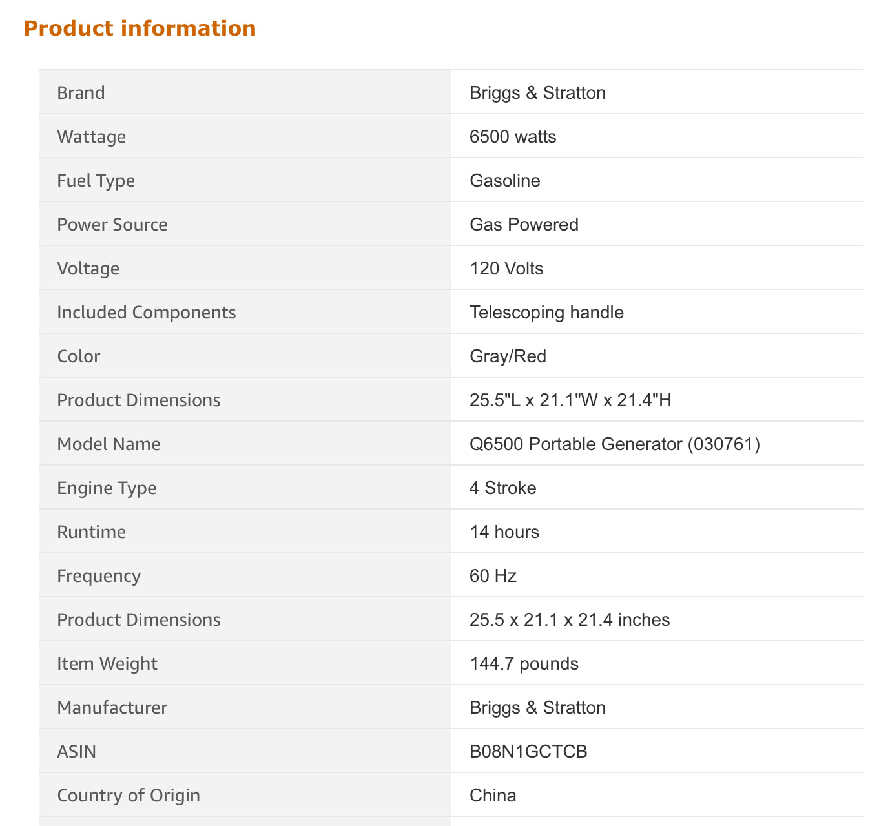
Task: Click the Gas Powered value
Action: [524, 225]
